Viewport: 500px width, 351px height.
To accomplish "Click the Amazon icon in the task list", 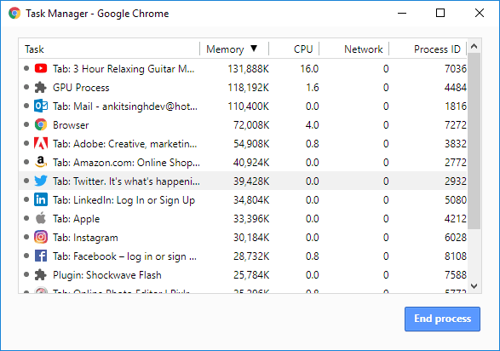I will [x=41, y=162].
